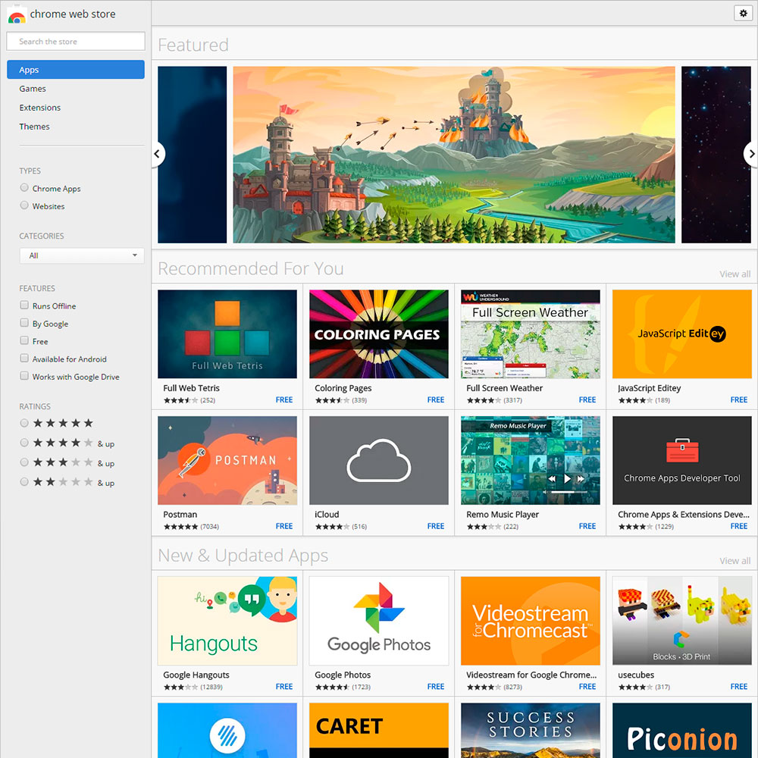Click the featured castle banner image
This screenshot has height=758, width=758.
[454, 155]
